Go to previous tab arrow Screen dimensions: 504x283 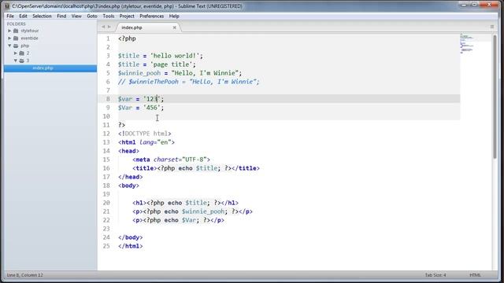[x=103, y=27]
